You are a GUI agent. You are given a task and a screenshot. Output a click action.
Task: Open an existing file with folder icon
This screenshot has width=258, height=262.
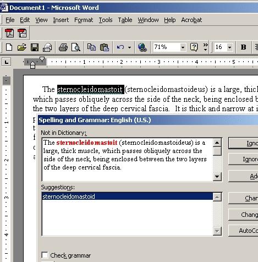coord(21,47)
